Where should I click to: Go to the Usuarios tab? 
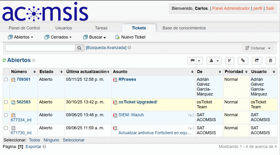(x=63, y=28)
